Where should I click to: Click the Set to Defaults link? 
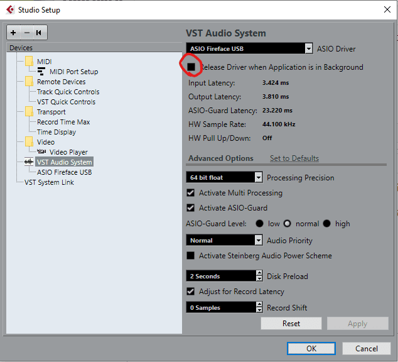click(294, 158)
